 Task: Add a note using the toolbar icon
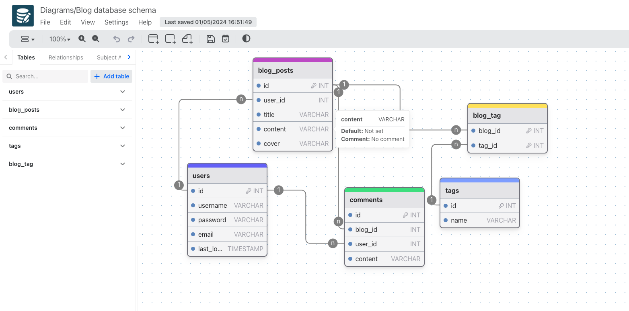(187, 39)
